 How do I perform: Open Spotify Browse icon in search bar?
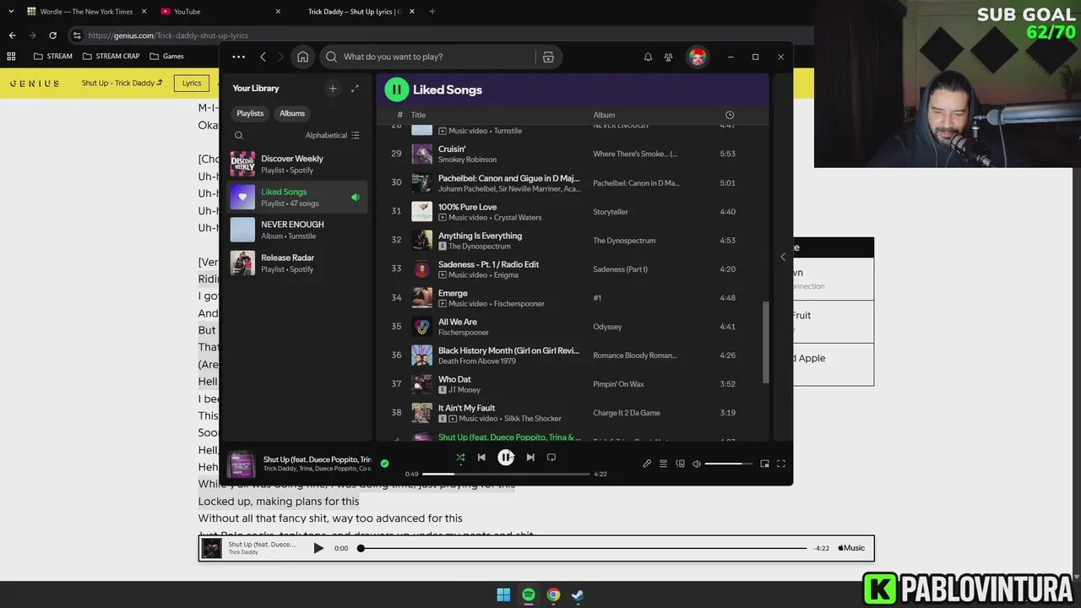pos(548,57)
